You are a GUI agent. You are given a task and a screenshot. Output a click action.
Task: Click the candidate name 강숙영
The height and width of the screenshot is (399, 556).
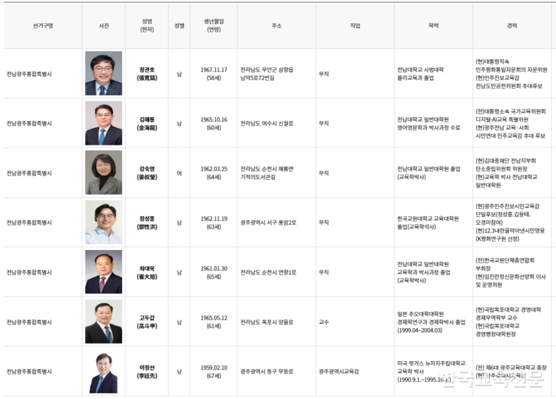147,169
